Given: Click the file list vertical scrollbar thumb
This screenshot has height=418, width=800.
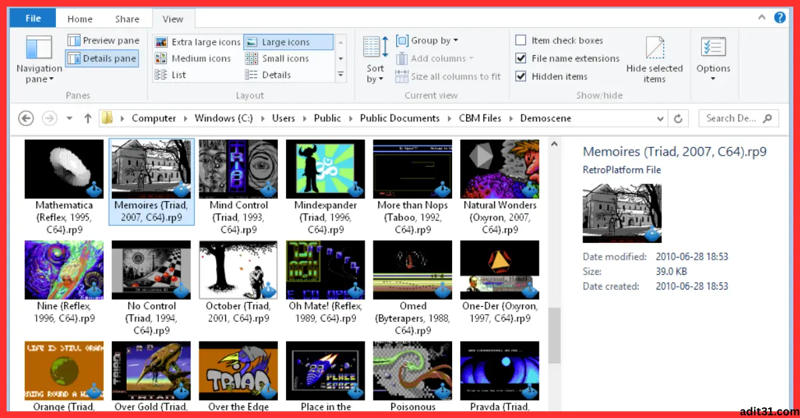Looking at the screenshot, I should [554, 335].
